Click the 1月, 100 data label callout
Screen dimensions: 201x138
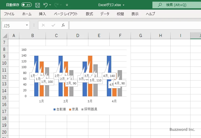click(x=47, y=82)
